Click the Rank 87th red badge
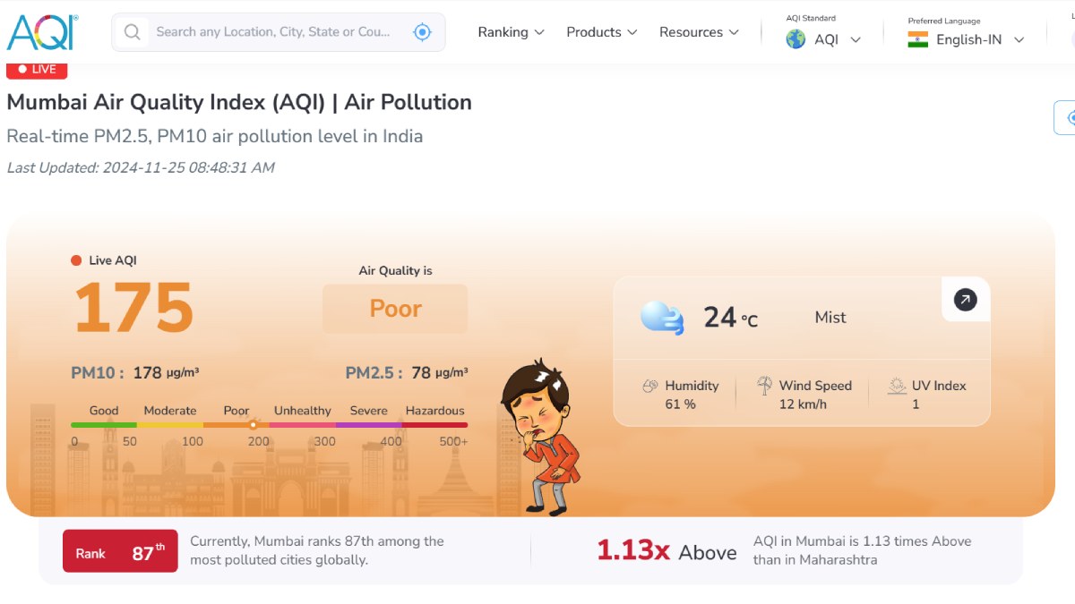 pyautogui.click(x=120, y=551)
